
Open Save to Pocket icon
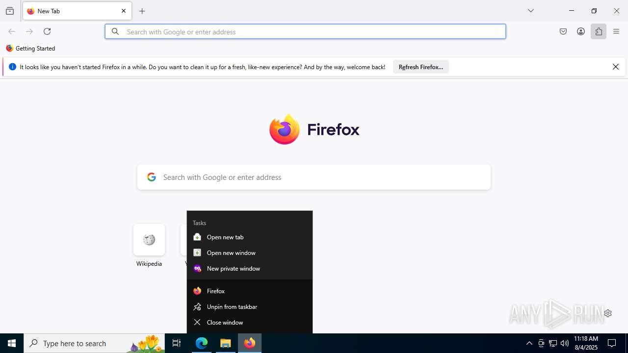[x=563, y=31]
